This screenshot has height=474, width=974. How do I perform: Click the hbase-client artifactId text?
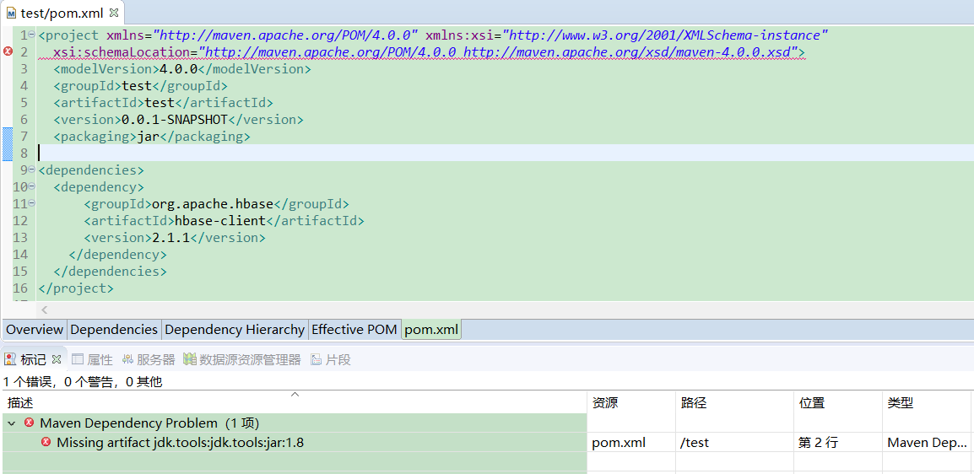[x=220, y=220]
